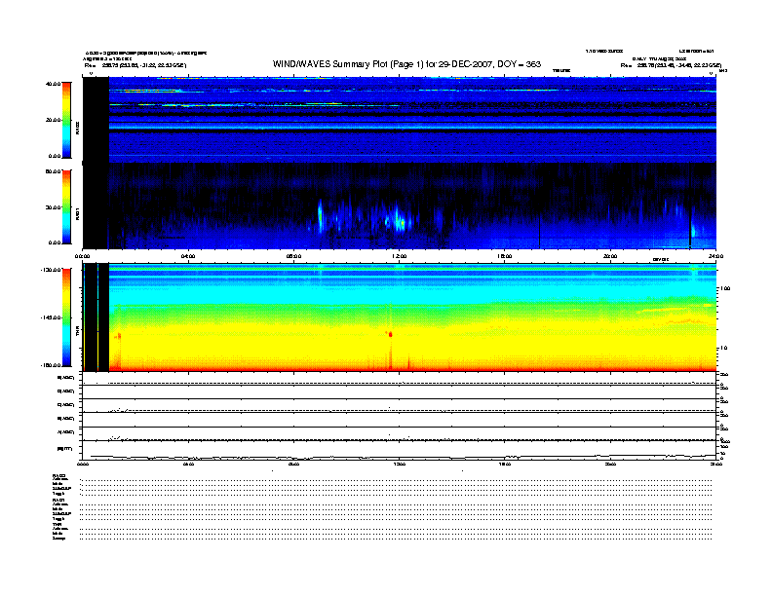Click the -160.00 label on TNR scale
Image resolution: width=772 pixels, height=596 pixels.
52,365
